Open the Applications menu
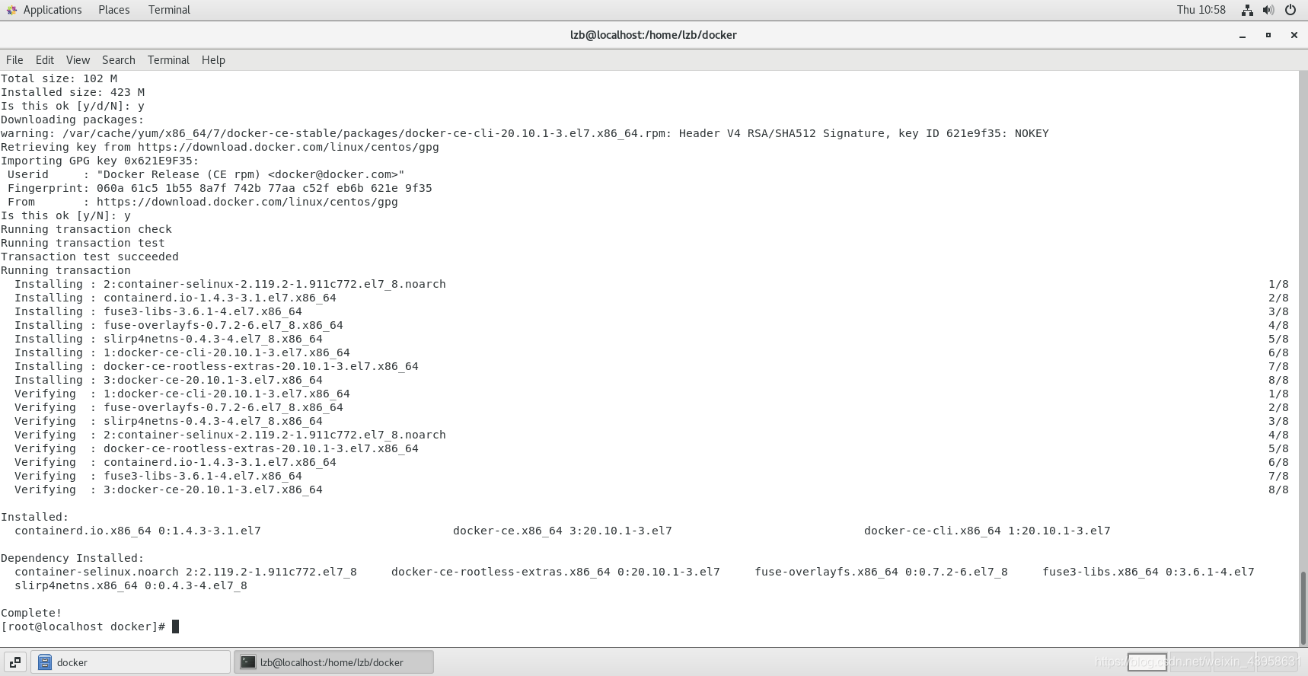 click(52, 10)
